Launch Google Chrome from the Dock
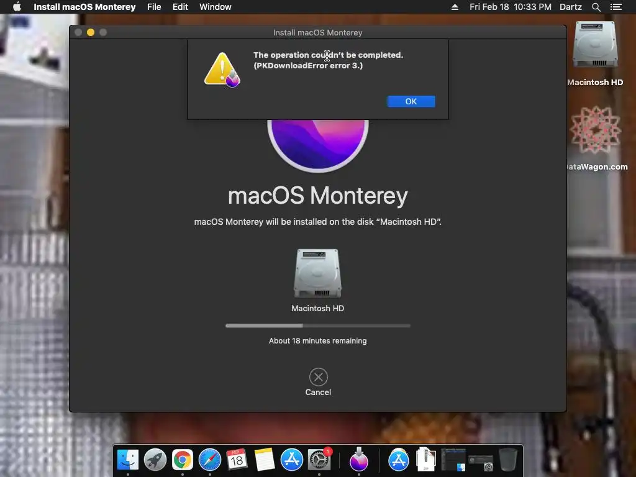 click(183, 460)
